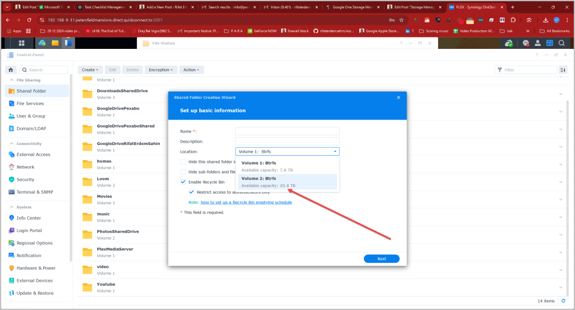
Task: Open DSM universal search magnifier icon
Action: tap(562, 43)
